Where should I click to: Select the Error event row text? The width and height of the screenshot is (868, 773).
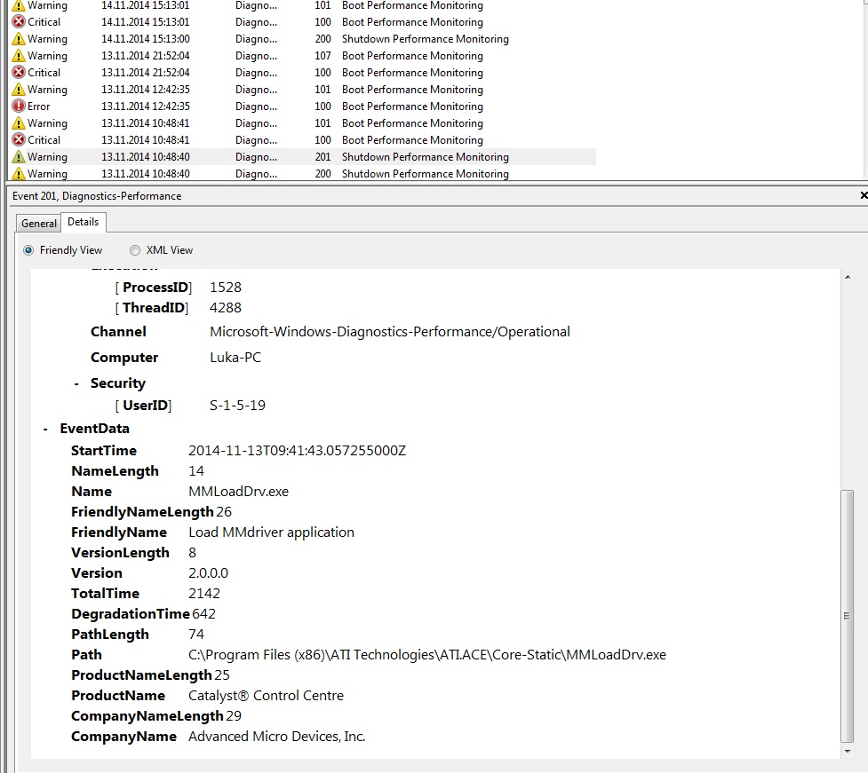pos(39,106)
